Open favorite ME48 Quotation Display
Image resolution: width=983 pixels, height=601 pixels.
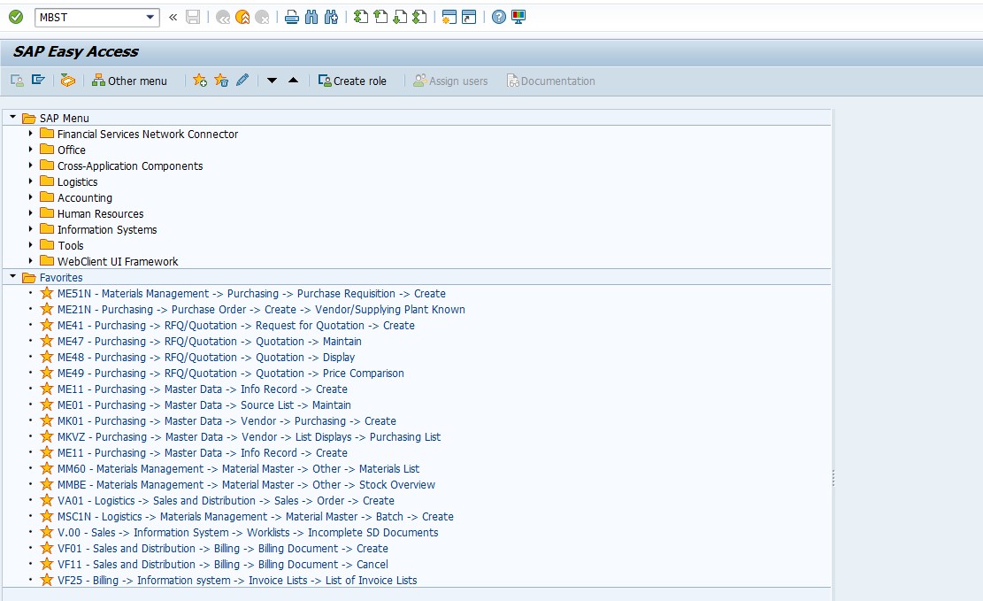pyautogui.click(x=206, y=357)
